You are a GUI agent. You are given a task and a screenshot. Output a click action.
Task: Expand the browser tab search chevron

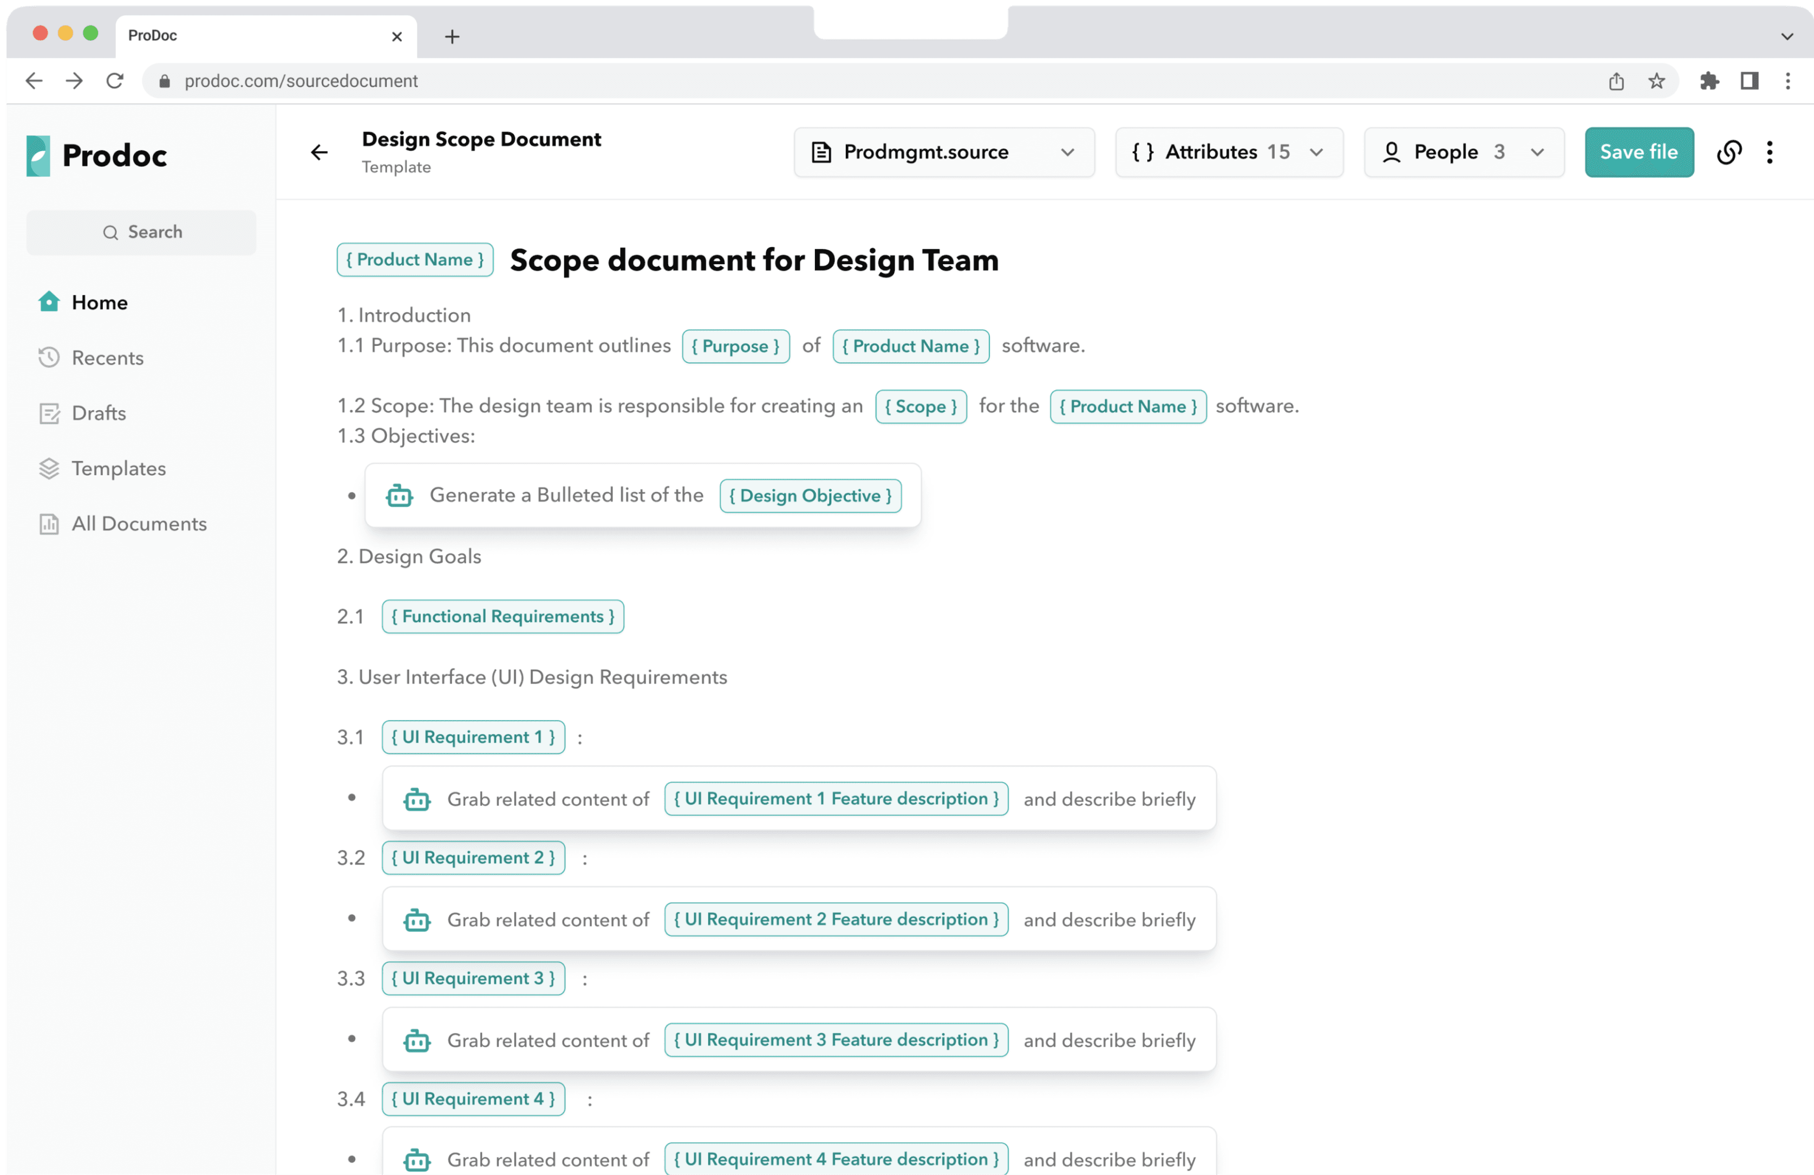click(1786, 37)
